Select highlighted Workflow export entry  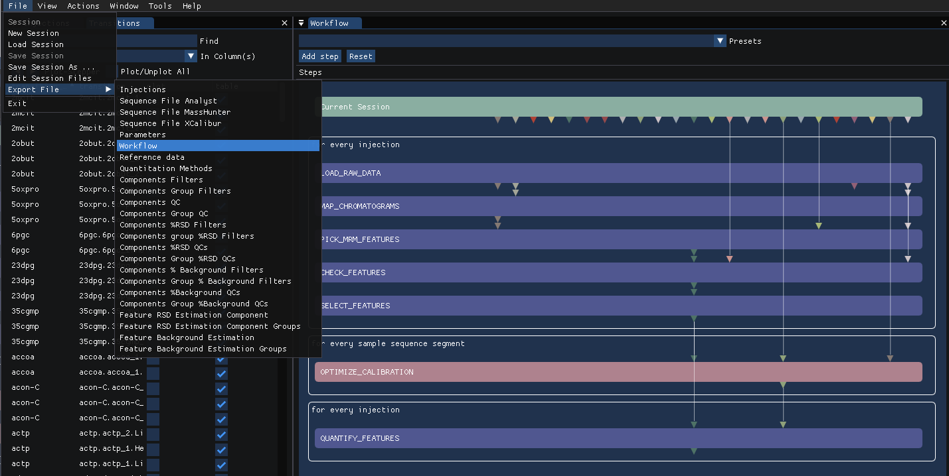[218, 146]
